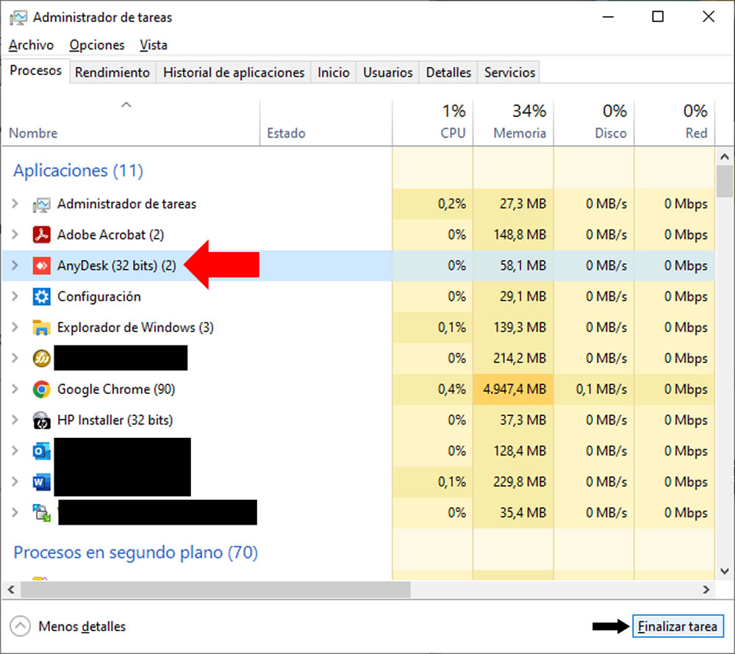The image size is (735, 654).
Task: Click the Explorador de Windows folder icon
Action: 41,328
